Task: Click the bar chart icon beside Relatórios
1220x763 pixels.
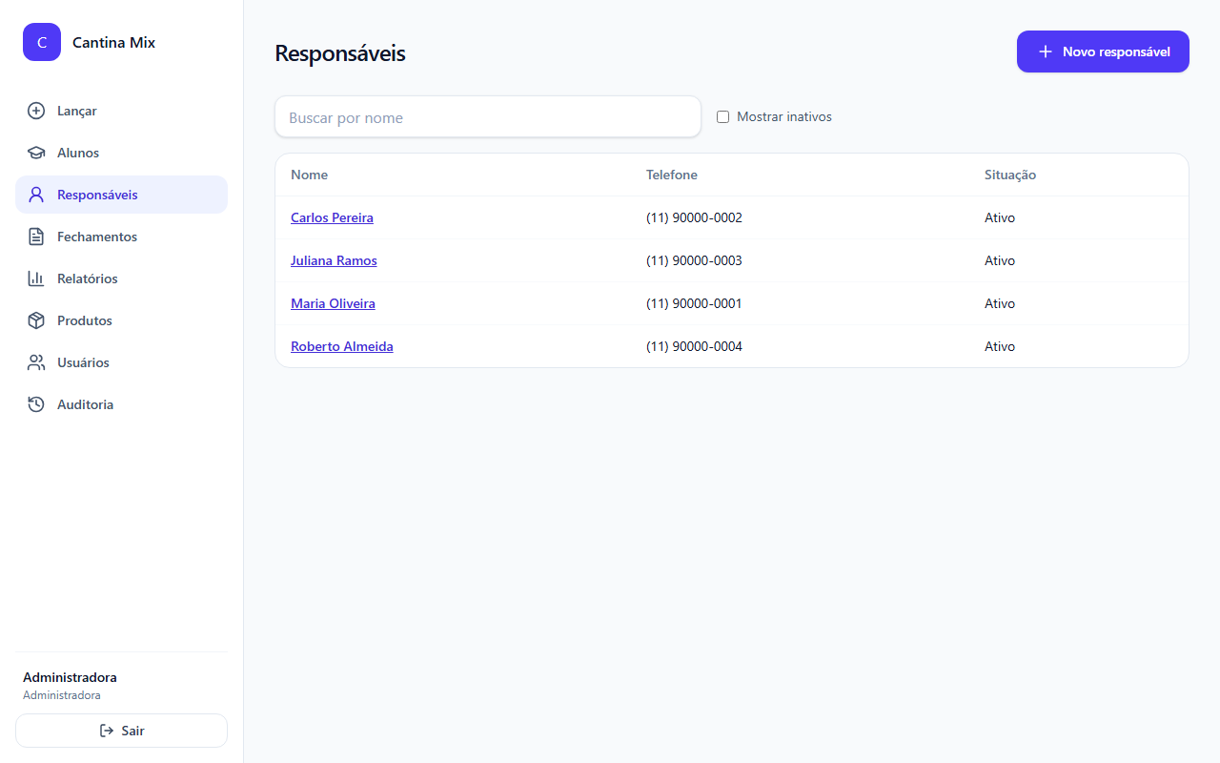Action: click(36, 278)
